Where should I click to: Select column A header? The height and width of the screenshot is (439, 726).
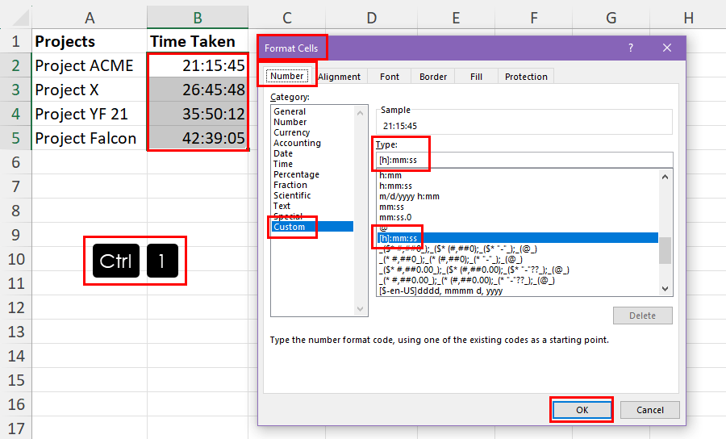90,18
